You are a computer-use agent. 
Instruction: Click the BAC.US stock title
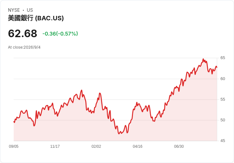tap(36, 18)
